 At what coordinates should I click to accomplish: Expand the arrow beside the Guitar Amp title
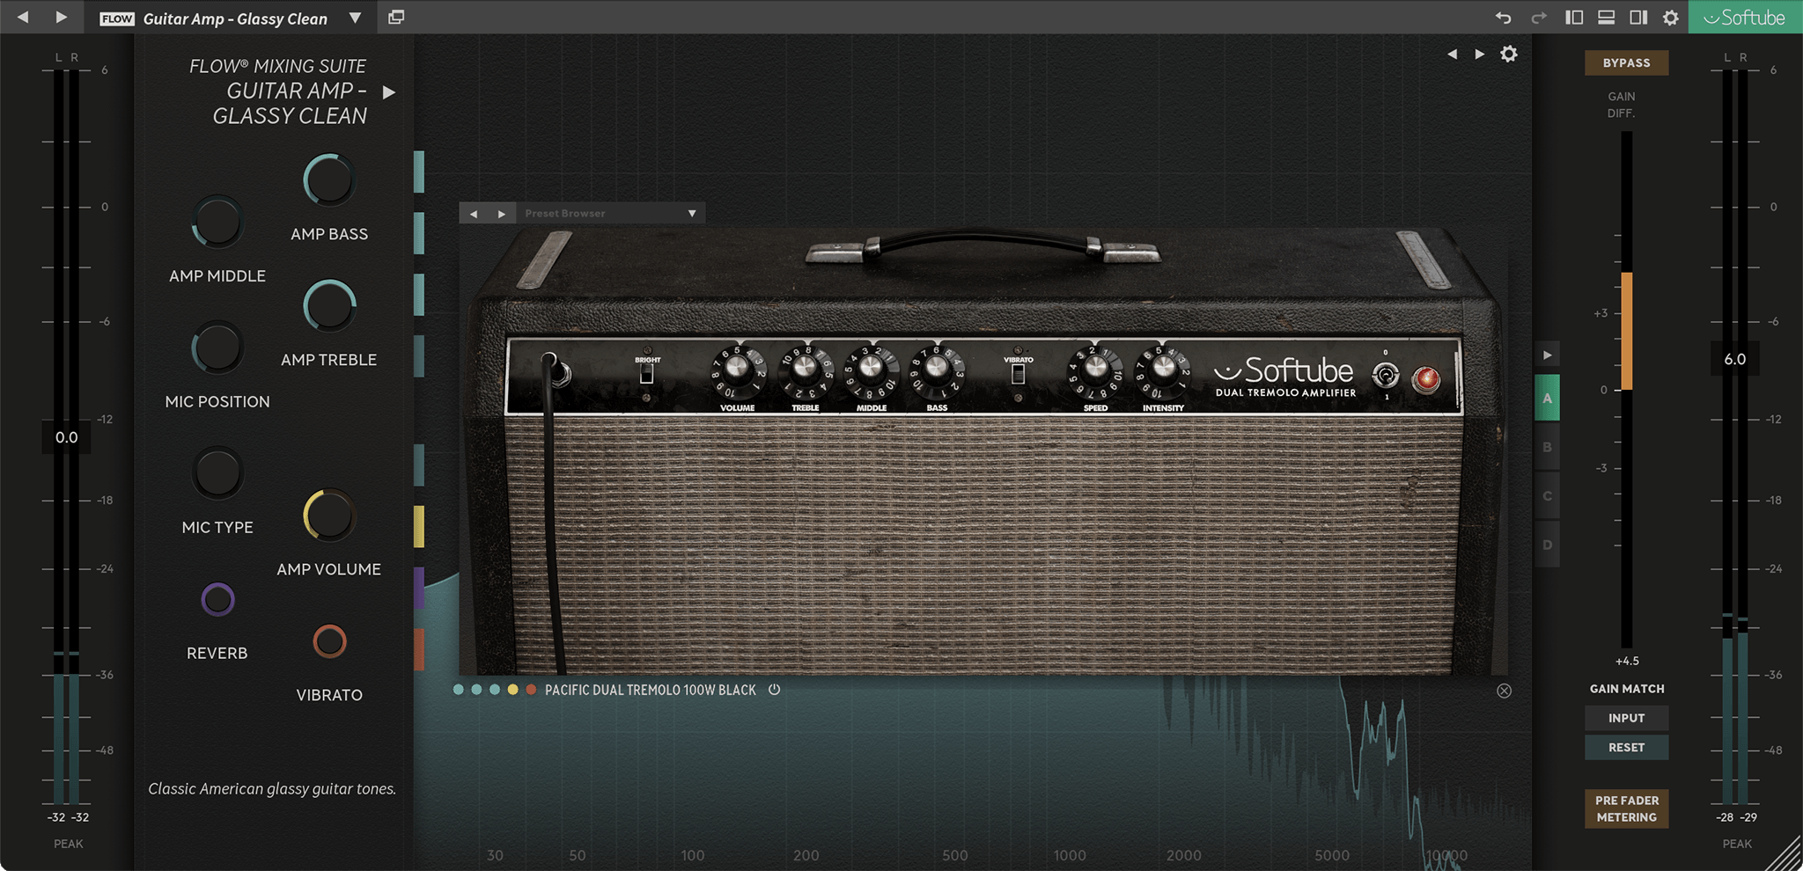pyautogui.click(x=389, y=91)
